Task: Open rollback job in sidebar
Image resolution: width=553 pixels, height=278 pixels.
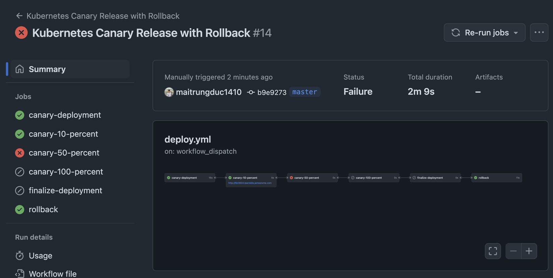Action: tap(43, 210)
